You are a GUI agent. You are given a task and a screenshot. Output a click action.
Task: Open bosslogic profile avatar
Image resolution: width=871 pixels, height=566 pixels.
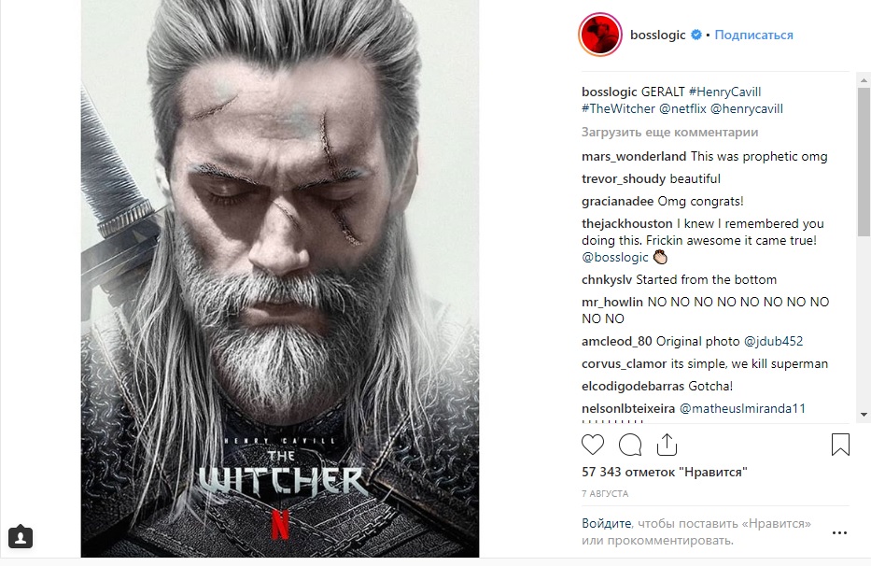pyautogui.click(x=600, y=35)
